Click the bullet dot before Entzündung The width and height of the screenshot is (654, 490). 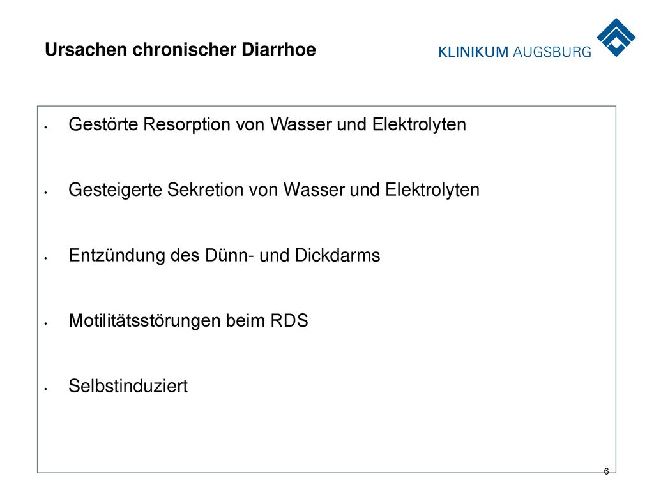[x=45, y=258]
